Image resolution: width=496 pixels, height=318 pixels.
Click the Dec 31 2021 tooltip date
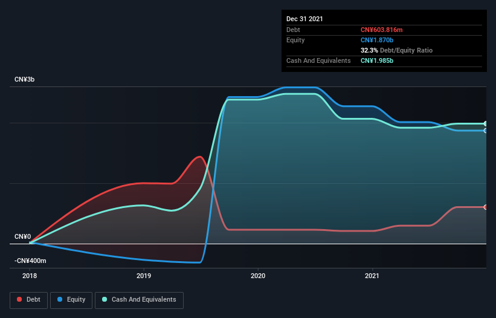pos(304,19)
